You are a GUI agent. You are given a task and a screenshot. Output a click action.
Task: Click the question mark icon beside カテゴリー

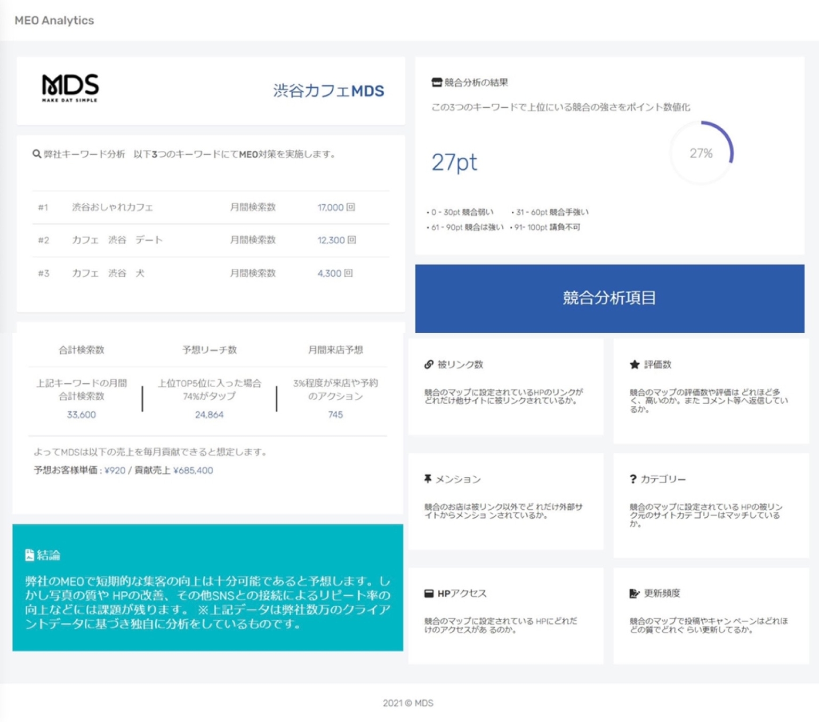point(632,479)
